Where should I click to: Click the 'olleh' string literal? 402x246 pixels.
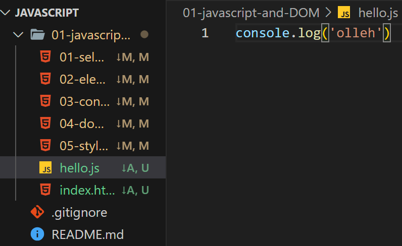pyautogui.click(x=356, y=33)
